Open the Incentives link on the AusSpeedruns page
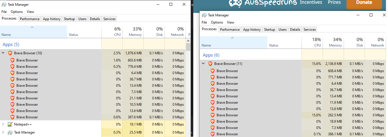 tap(311, 2)
